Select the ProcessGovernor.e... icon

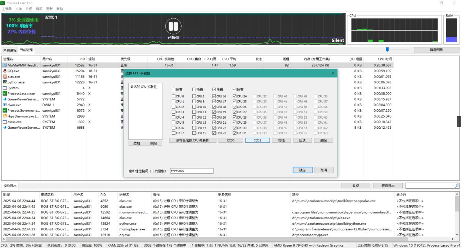pyautogui.click(x=5, y=111)
